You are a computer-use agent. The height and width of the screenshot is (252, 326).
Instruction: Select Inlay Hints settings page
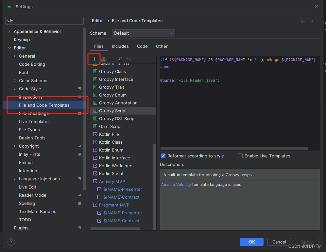click(x=29, y=154)
